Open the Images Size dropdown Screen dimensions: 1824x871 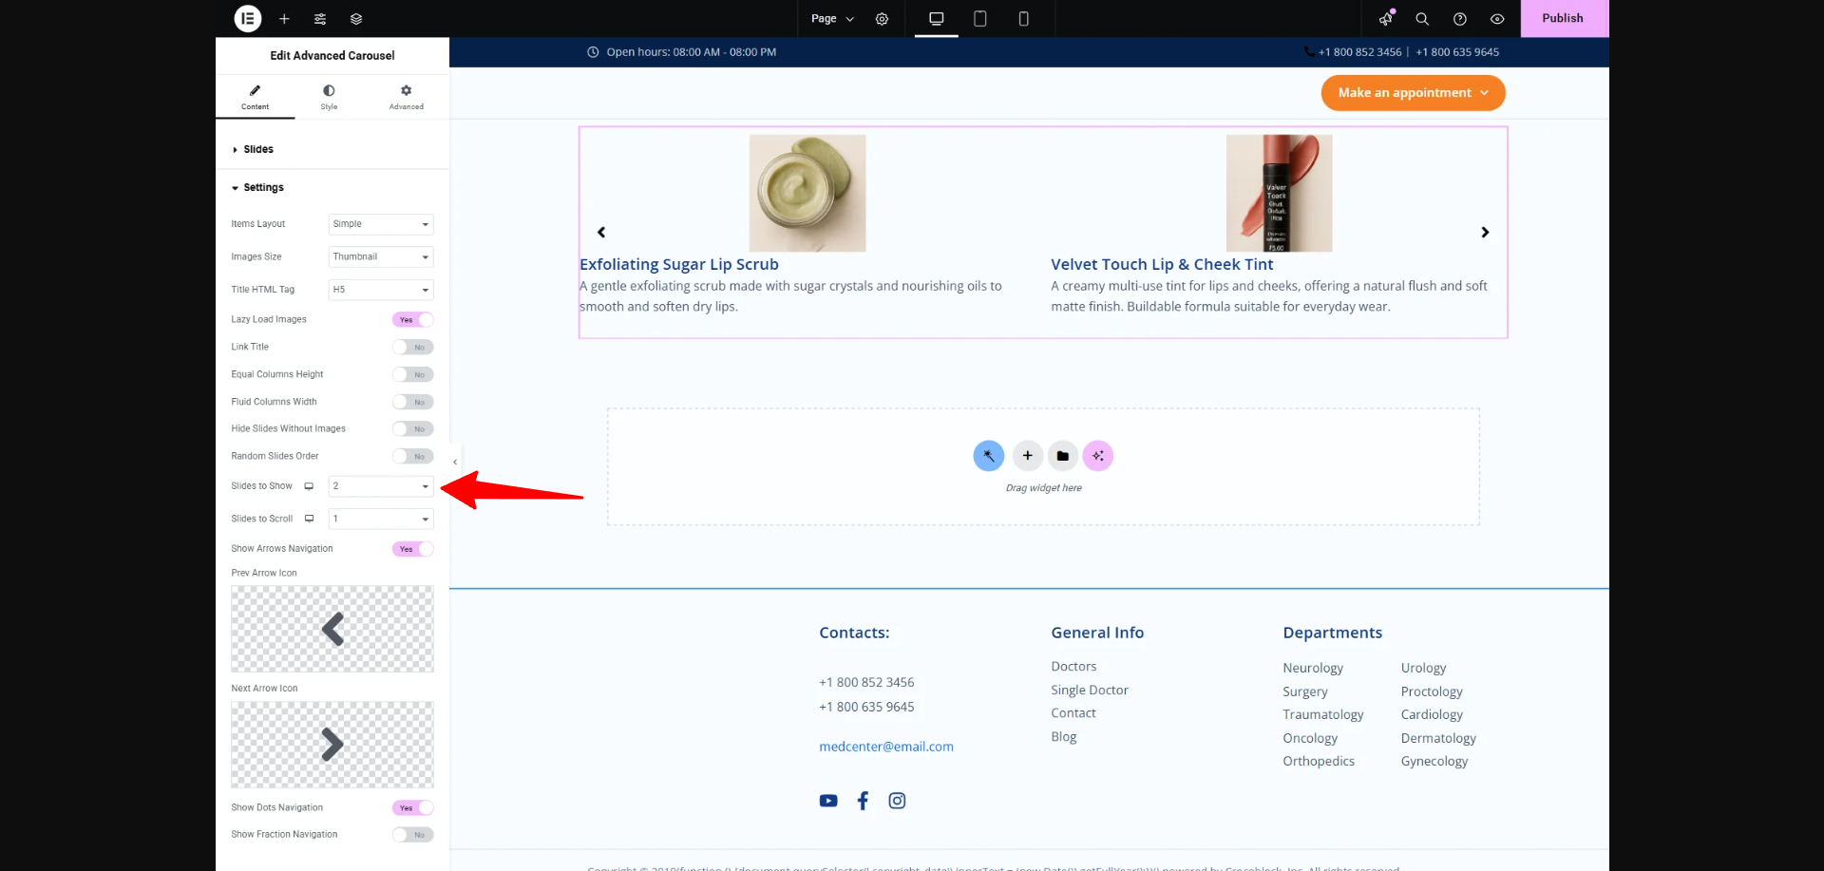[x=380, y=257]
